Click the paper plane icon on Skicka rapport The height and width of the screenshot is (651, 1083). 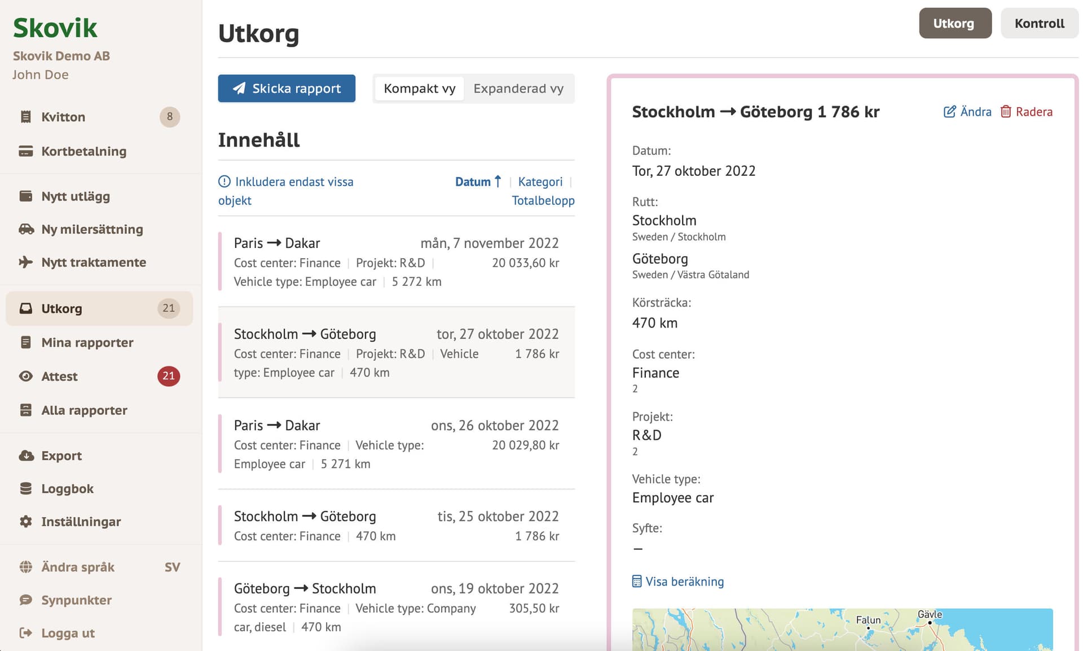239,88
